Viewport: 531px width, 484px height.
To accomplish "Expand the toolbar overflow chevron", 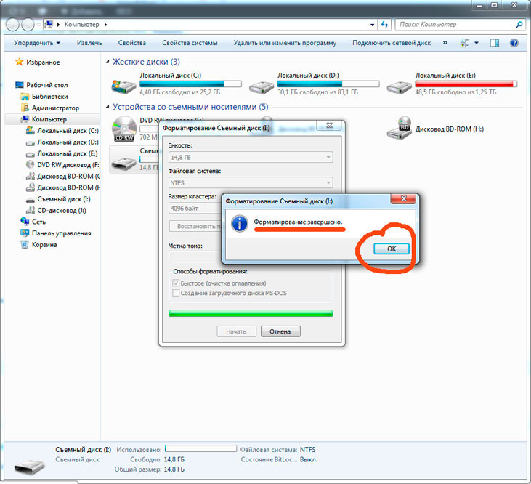I will point(445,43).
